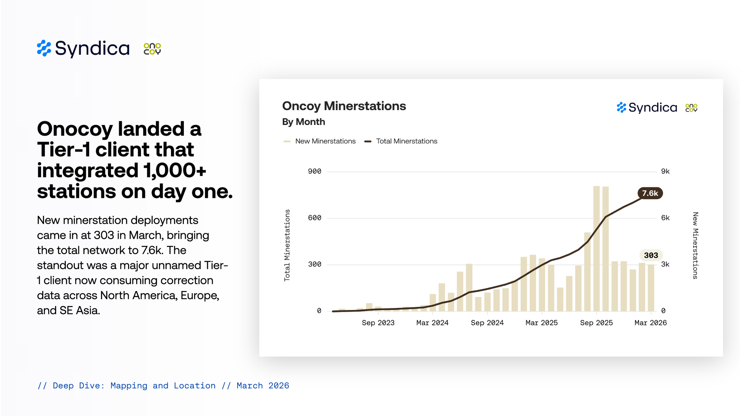The image size is (740, 416).
Task: Click the blue Syndica symbol mark top left
Action: pyautogui.click(x=44, y=48)
